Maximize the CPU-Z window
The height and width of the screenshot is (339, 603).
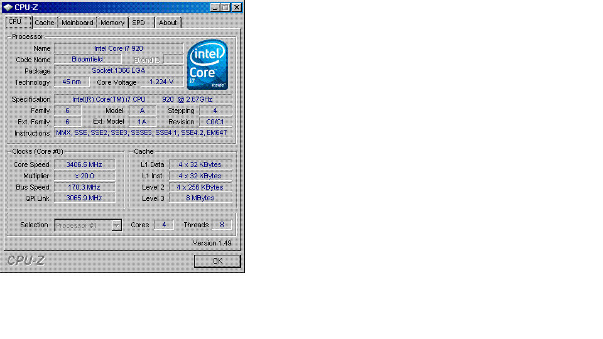point(225,8)
